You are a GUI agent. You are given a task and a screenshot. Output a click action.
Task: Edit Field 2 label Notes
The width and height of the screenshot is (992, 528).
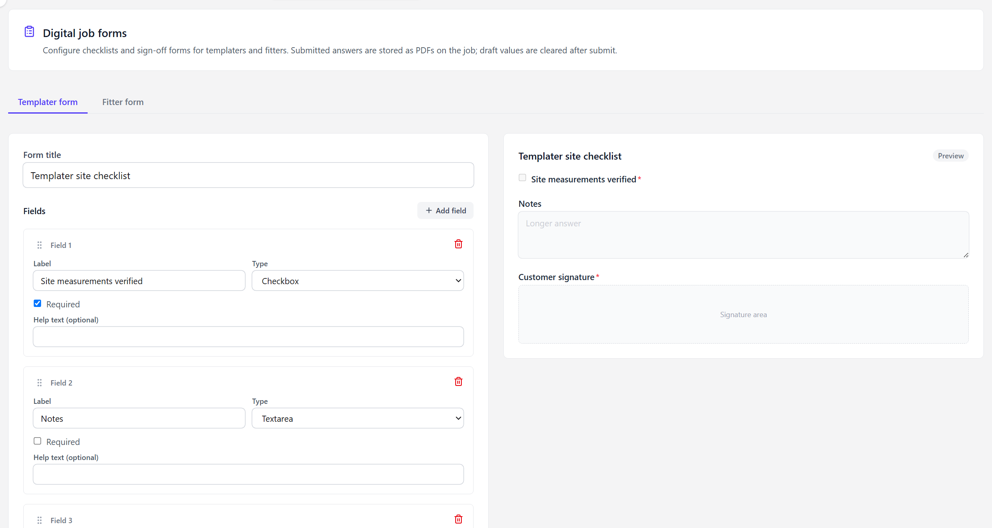coord(139,418)
